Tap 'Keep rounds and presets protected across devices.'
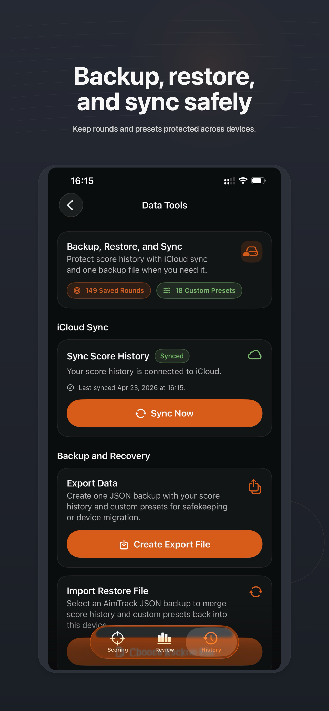Screen dimensions: 329x711 point(164,129)
